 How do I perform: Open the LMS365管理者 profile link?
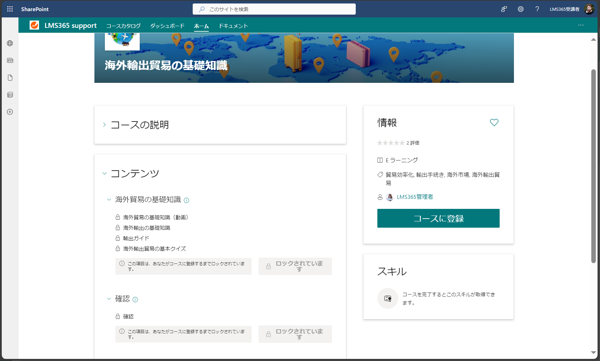tap(415, 197)
